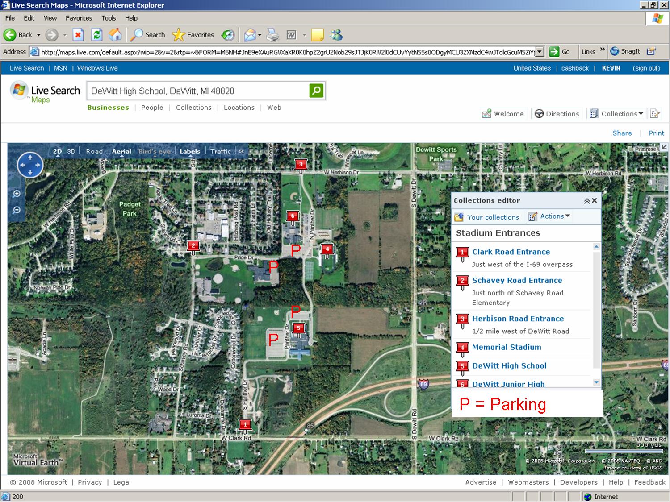Refresh the page in IE toolbar
The height and width of the screenshot is (502, 670).
coord(96,35)
